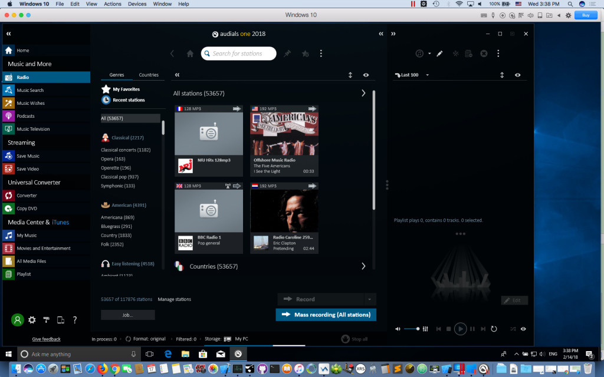The image size is (604, 377).
Task: Toggle station view eye icon
Action: [366, 75]
